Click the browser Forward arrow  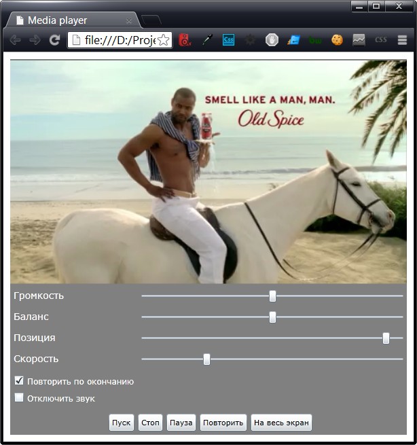(x=35, y=40)
